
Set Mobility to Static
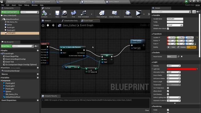tap(172, 47)
